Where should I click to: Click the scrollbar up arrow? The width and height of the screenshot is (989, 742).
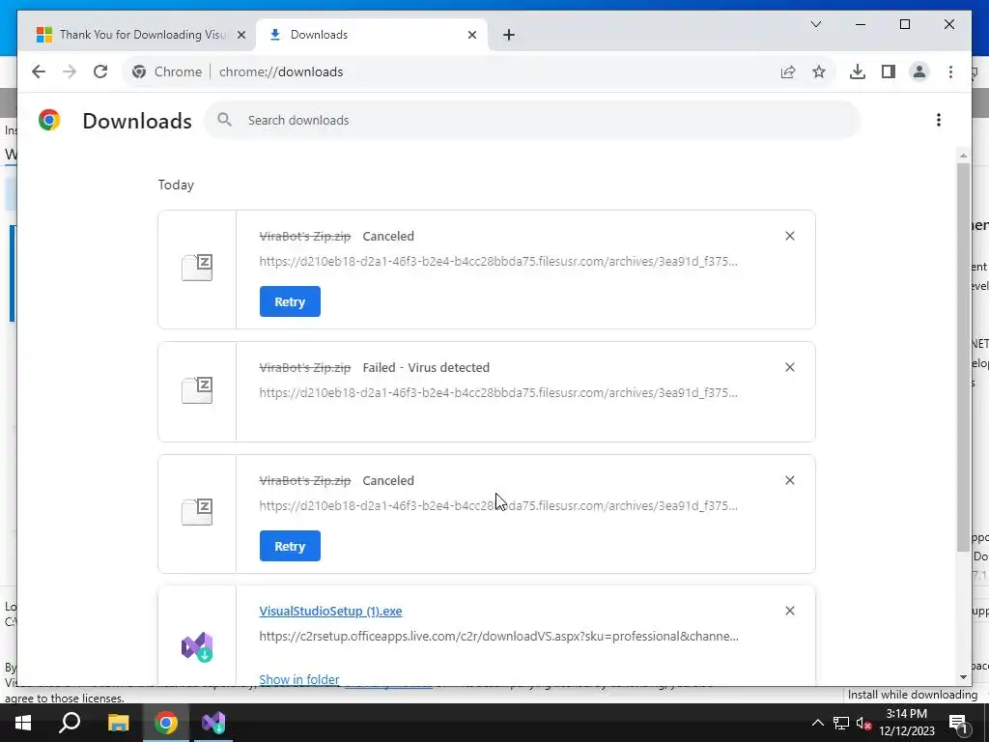pyautogui.click(x=963, y=155)
